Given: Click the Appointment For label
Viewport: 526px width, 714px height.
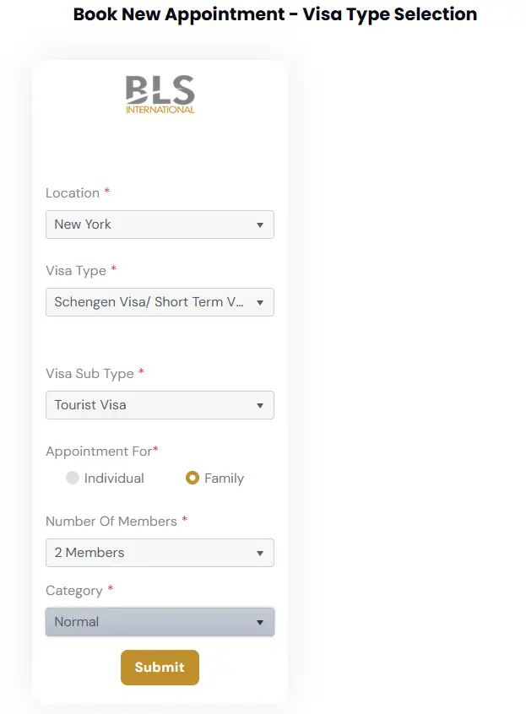Looking at the screenshot, I should pyautogui.click(x=99, y=452).
